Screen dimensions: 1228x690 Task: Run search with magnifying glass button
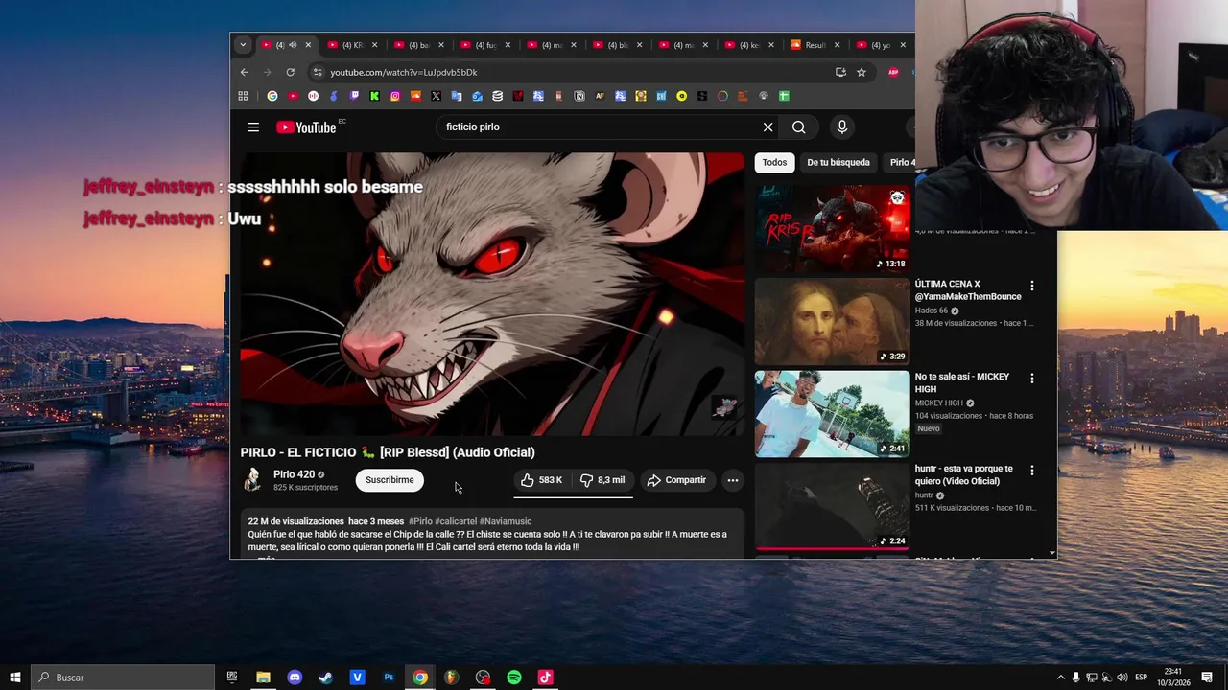(799, 127)
